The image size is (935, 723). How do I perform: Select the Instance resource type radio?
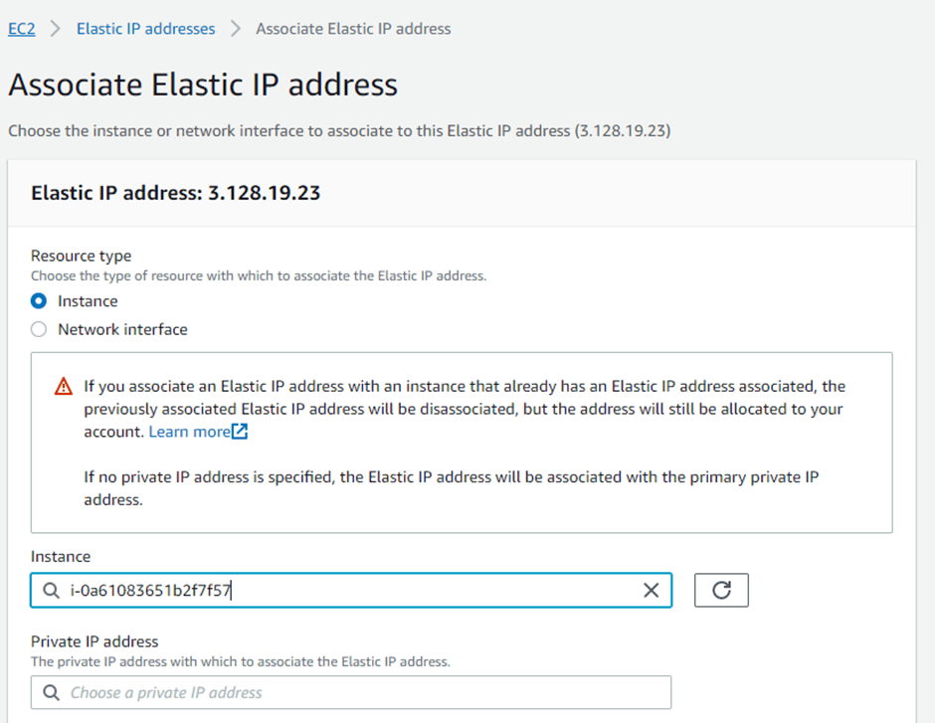tap(40, 301)
